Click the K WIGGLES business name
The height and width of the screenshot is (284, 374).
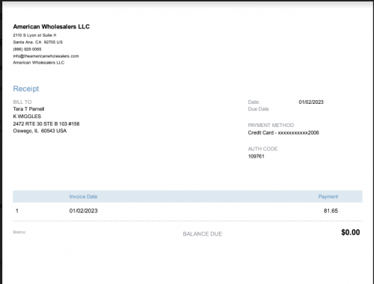[x=27, y=117]
